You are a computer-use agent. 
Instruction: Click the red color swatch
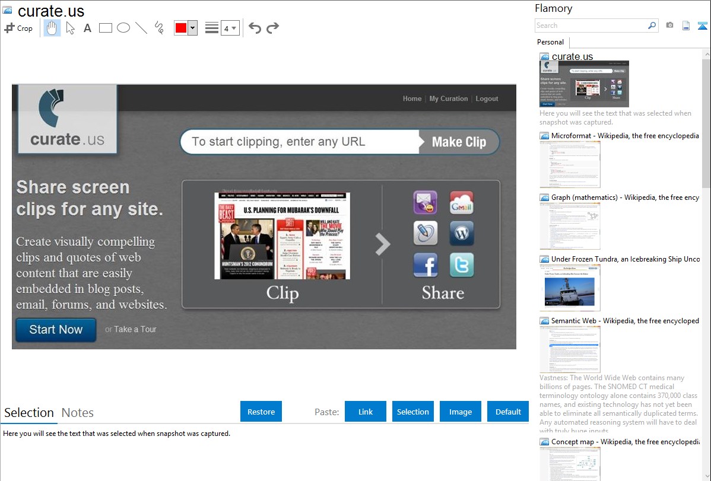point(181,28)
